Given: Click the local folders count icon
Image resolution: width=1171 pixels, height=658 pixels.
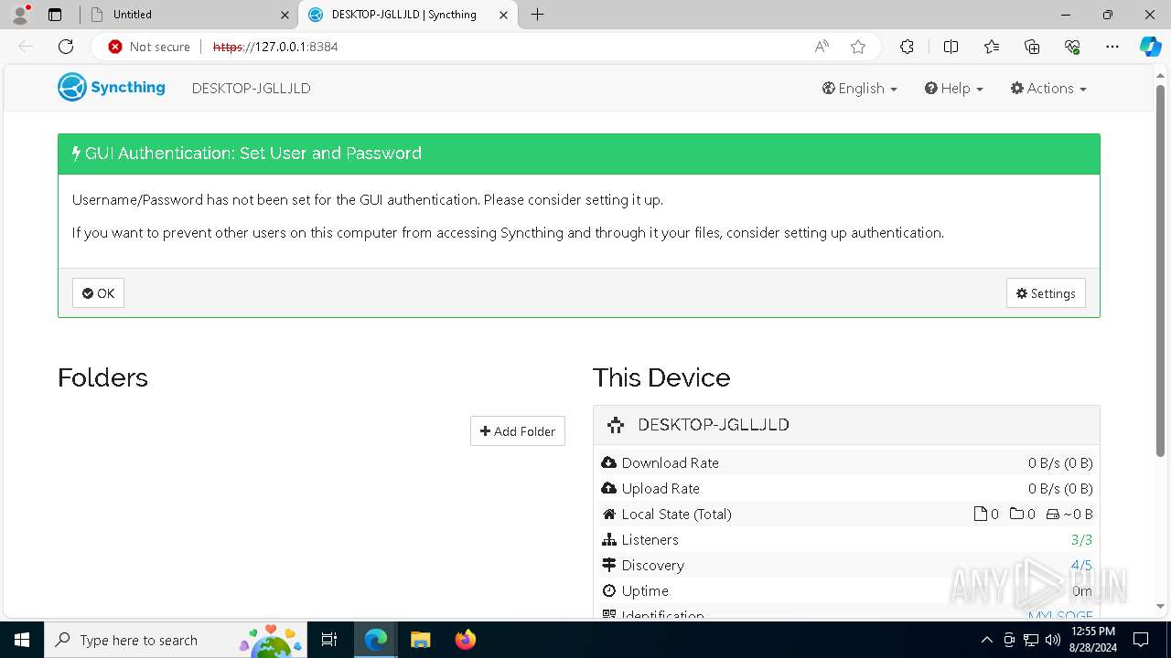Looking at the screenshot, I should point(1016,514).
